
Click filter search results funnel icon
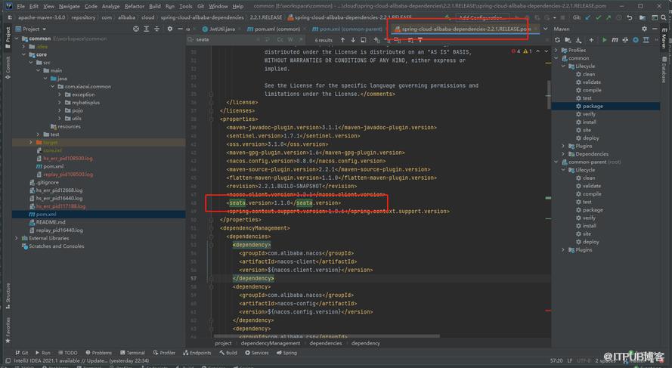(420, 40)
